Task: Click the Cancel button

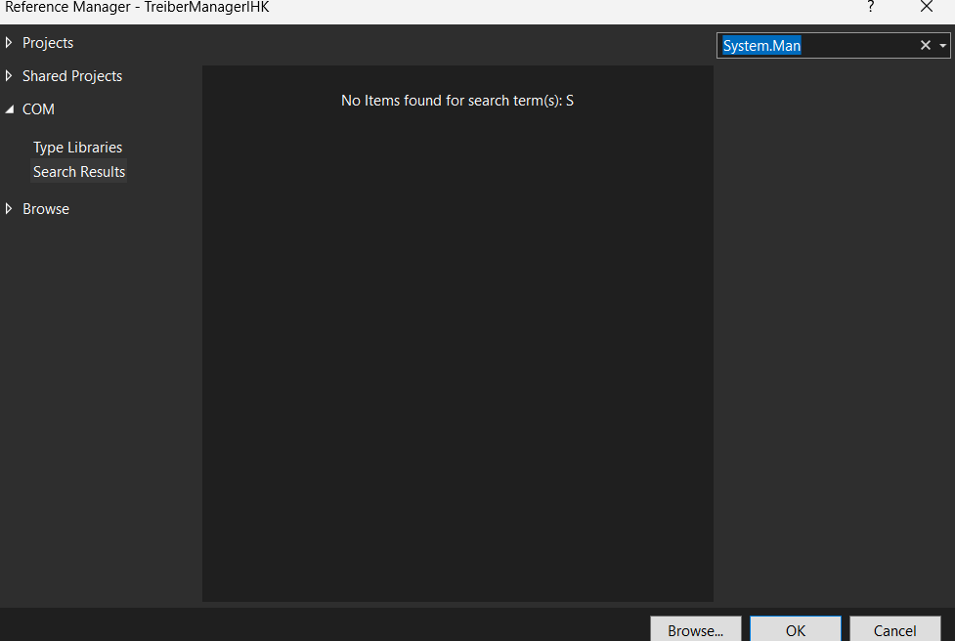Action: [x=894, y=630]
